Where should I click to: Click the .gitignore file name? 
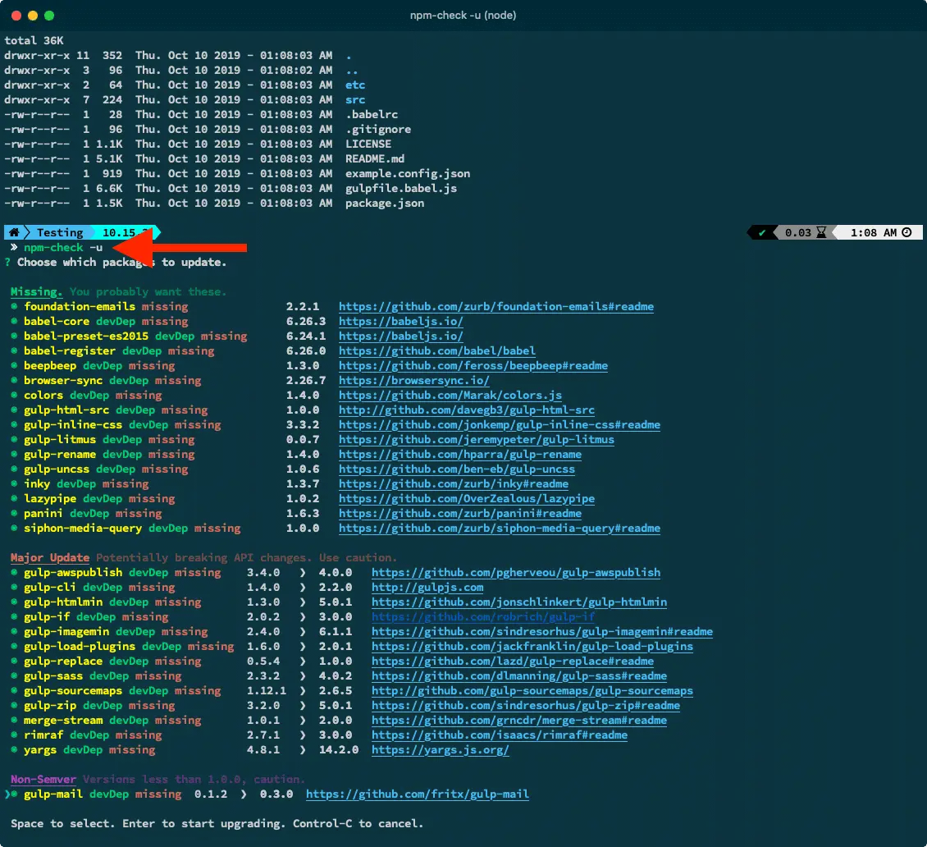(x=378, y=129)
